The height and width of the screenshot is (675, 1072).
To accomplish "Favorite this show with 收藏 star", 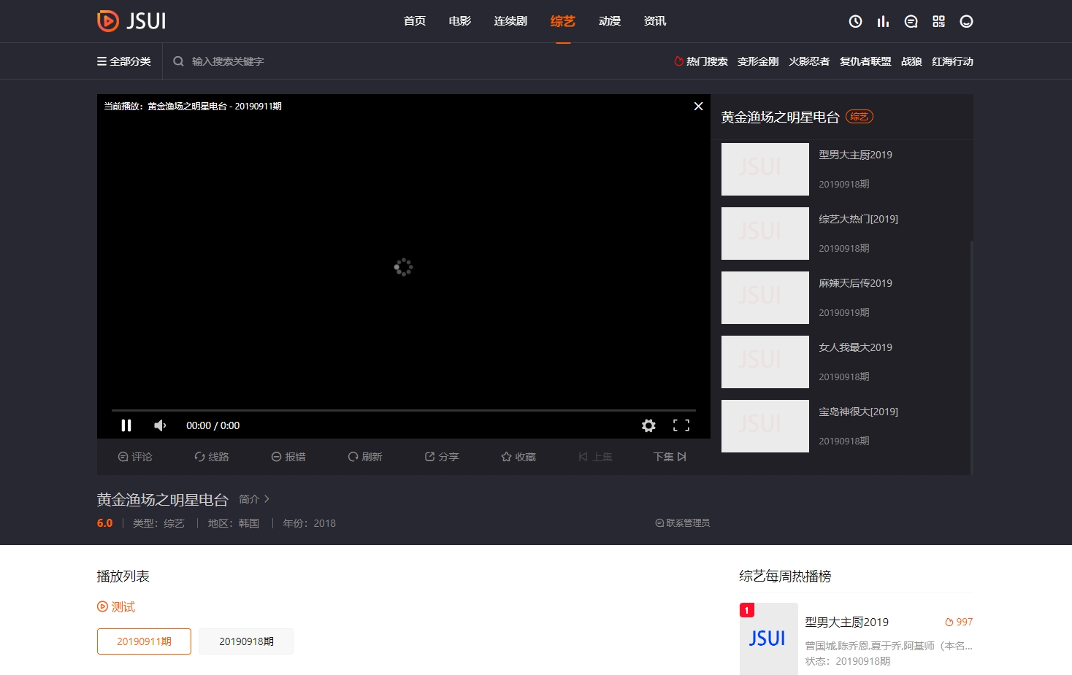I will coord(518,456).
